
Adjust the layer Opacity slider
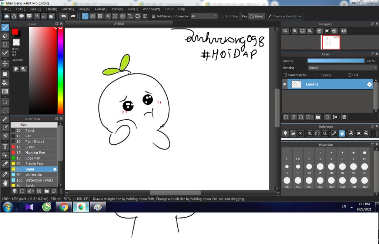coord(336,61)
